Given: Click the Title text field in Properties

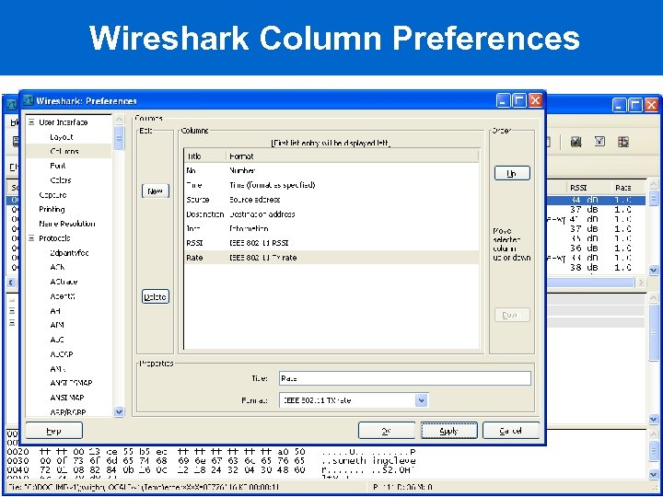Looking at the screenshot, I should tap(404, 378).
